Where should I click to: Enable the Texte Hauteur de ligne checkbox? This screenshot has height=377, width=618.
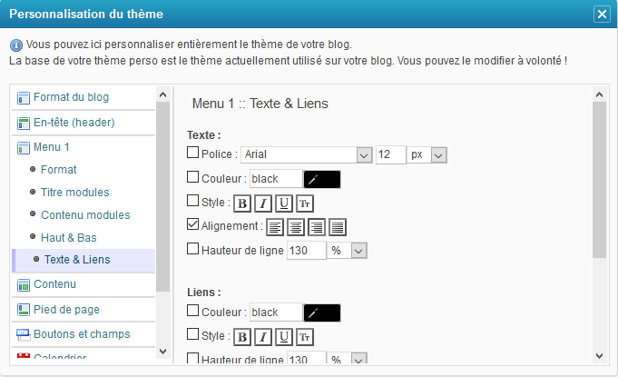coord(192,248)
